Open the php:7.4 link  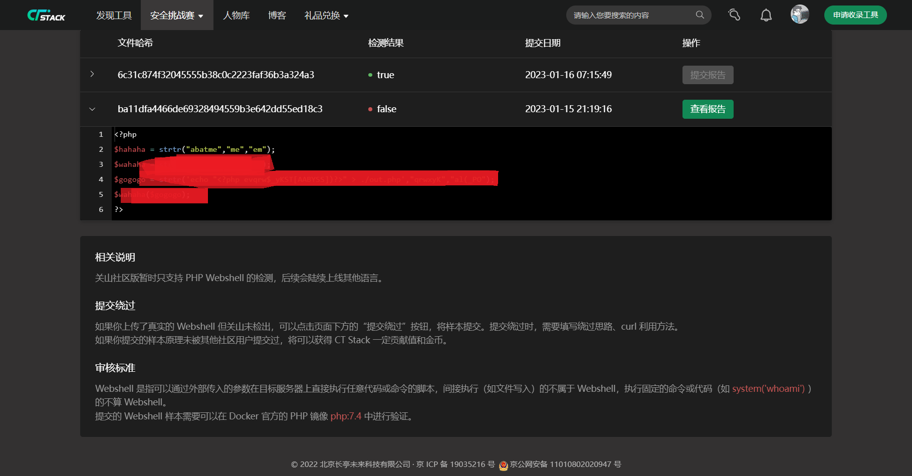click(x=346, y=416)
